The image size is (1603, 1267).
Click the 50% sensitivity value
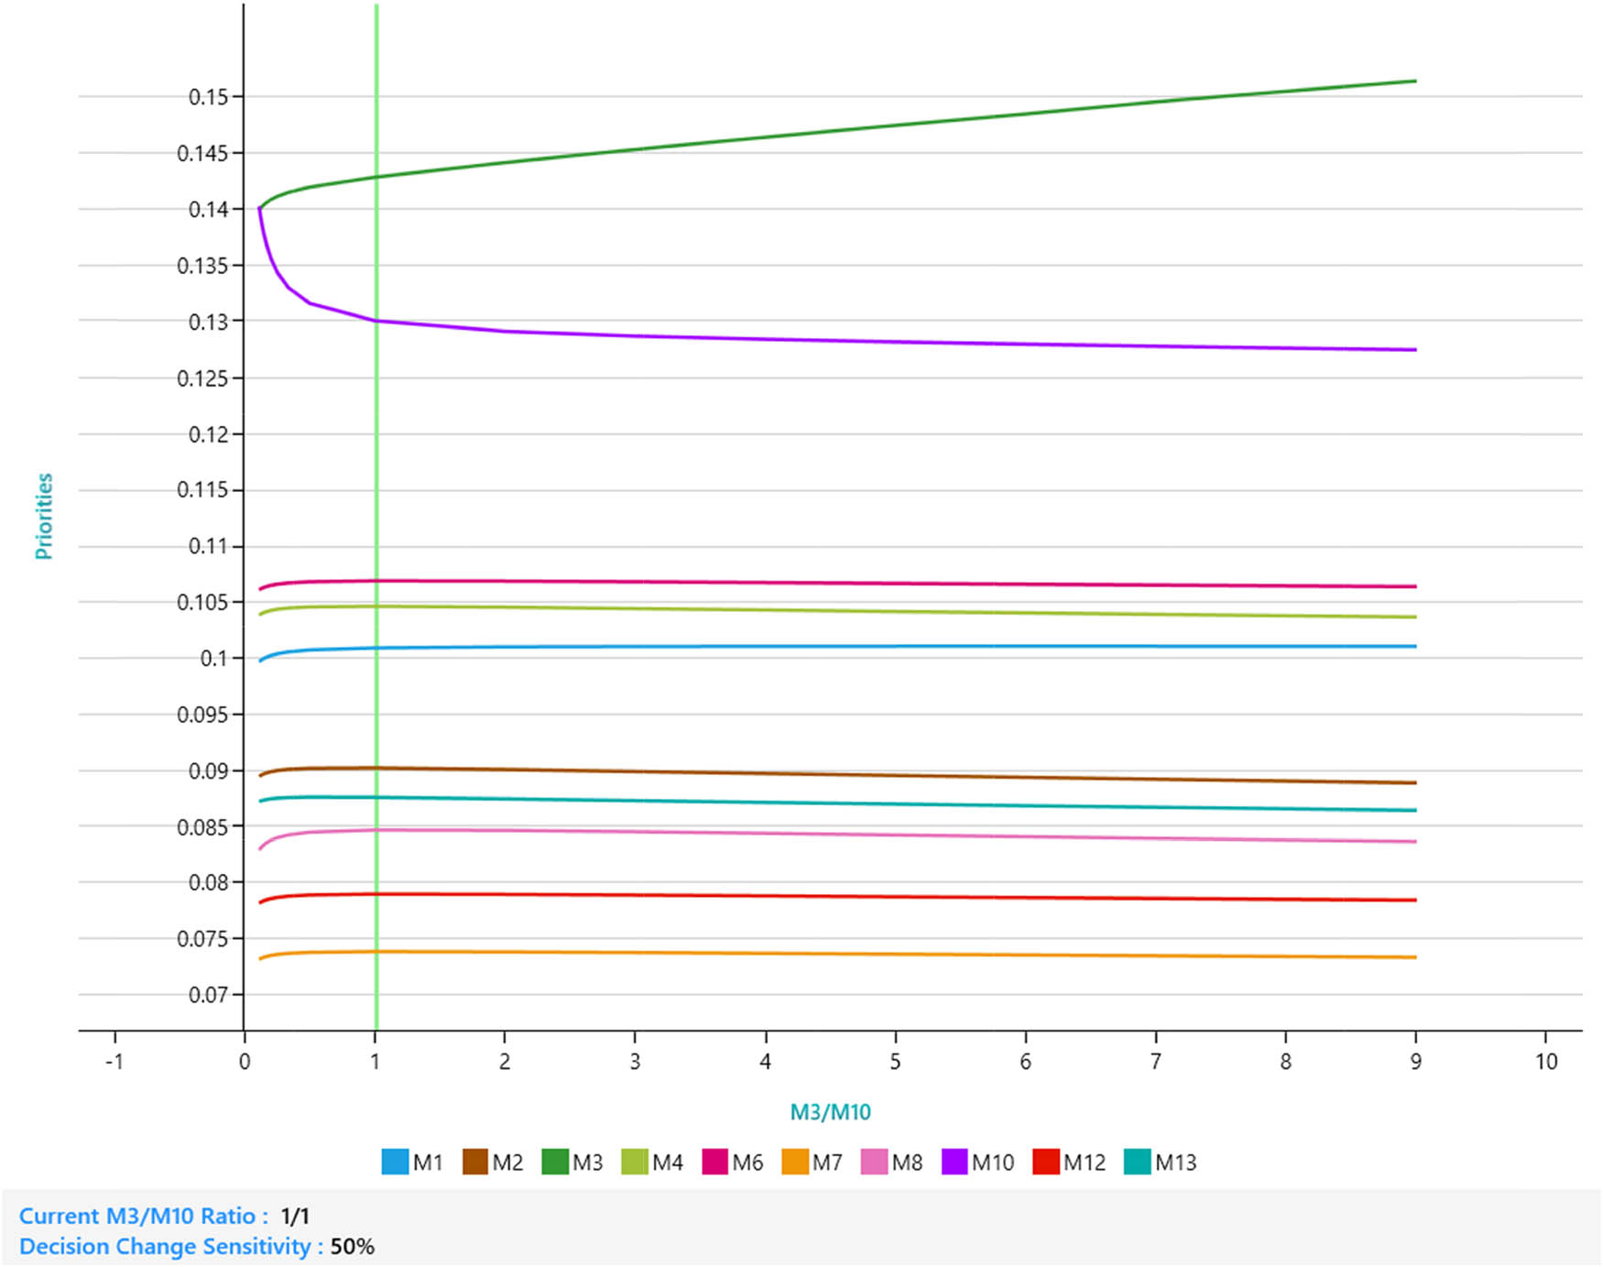click(x=353, y=1247)
